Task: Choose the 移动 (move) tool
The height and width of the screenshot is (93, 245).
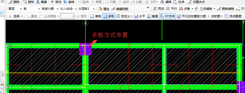Action: 56,2
